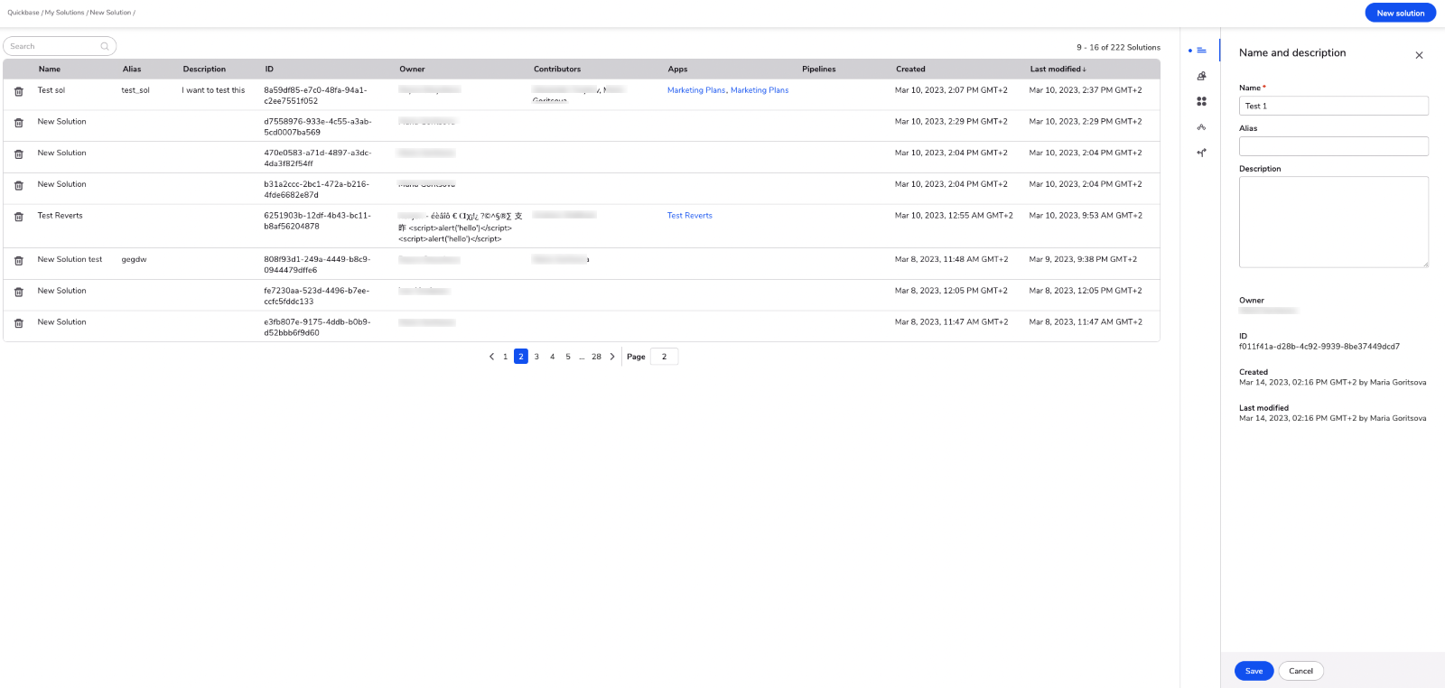Go to Quickbase breadcrumb
Image resolution: width=1445 pixels, height=688 pixels.
click(23, 13)
